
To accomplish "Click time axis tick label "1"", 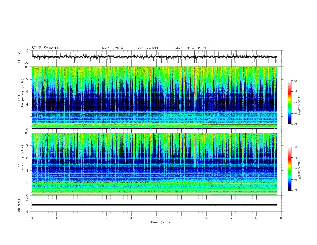I will tap(56, 218).
